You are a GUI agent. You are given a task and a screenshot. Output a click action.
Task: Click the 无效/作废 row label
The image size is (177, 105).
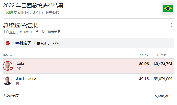coord(11,96)
